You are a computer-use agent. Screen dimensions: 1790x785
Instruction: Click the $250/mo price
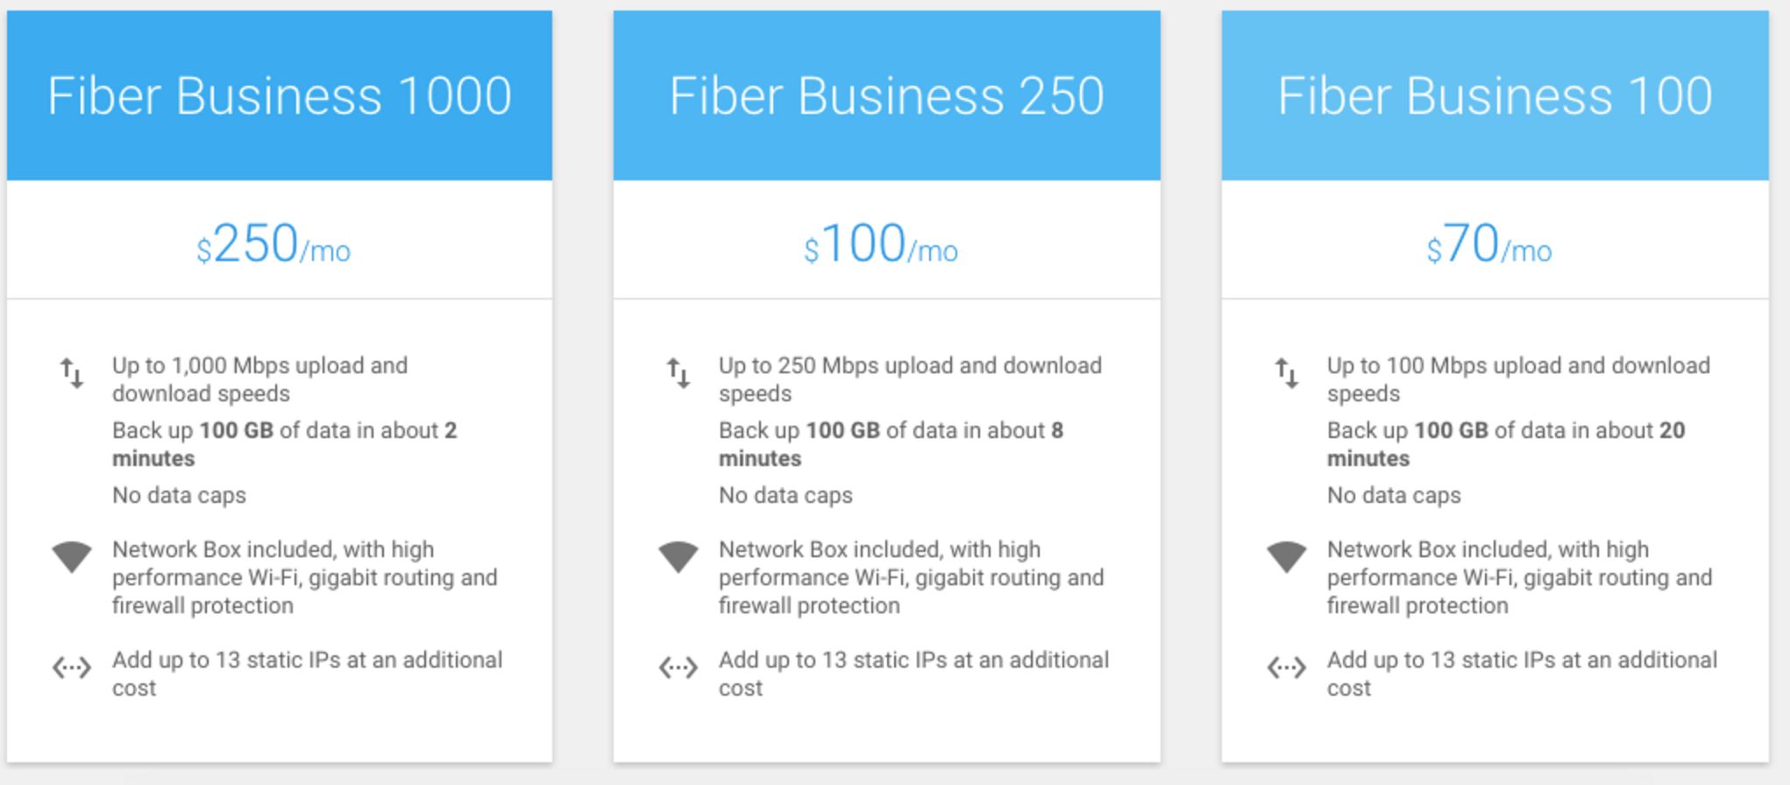[273, 244]
